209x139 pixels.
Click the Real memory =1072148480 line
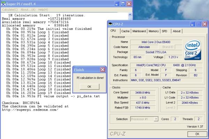tap(36, 19)
